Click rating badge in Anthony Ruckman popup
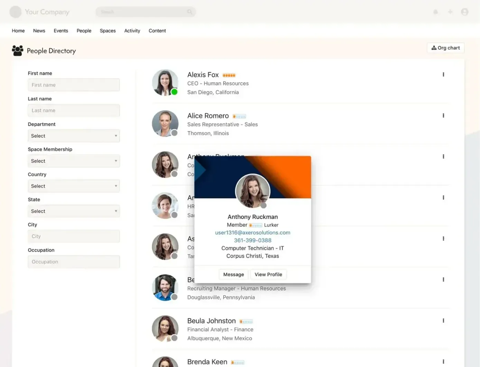The width and height of the screenshot is (480, 367). 255,225
